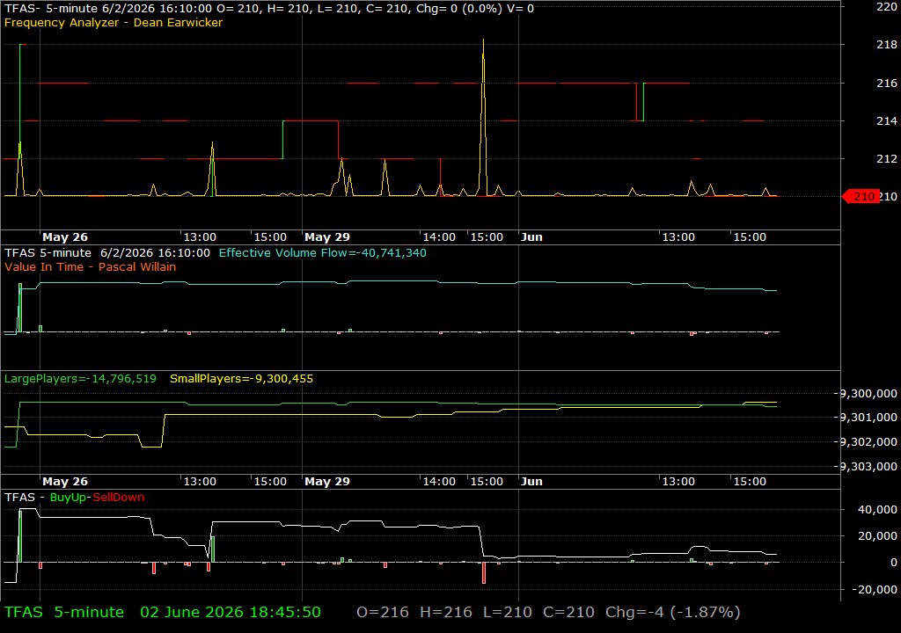901x633 pixels.
Task: Click the 40,000 value on the BuyUp-SellDown scale
Action: [x=877, y=510]
